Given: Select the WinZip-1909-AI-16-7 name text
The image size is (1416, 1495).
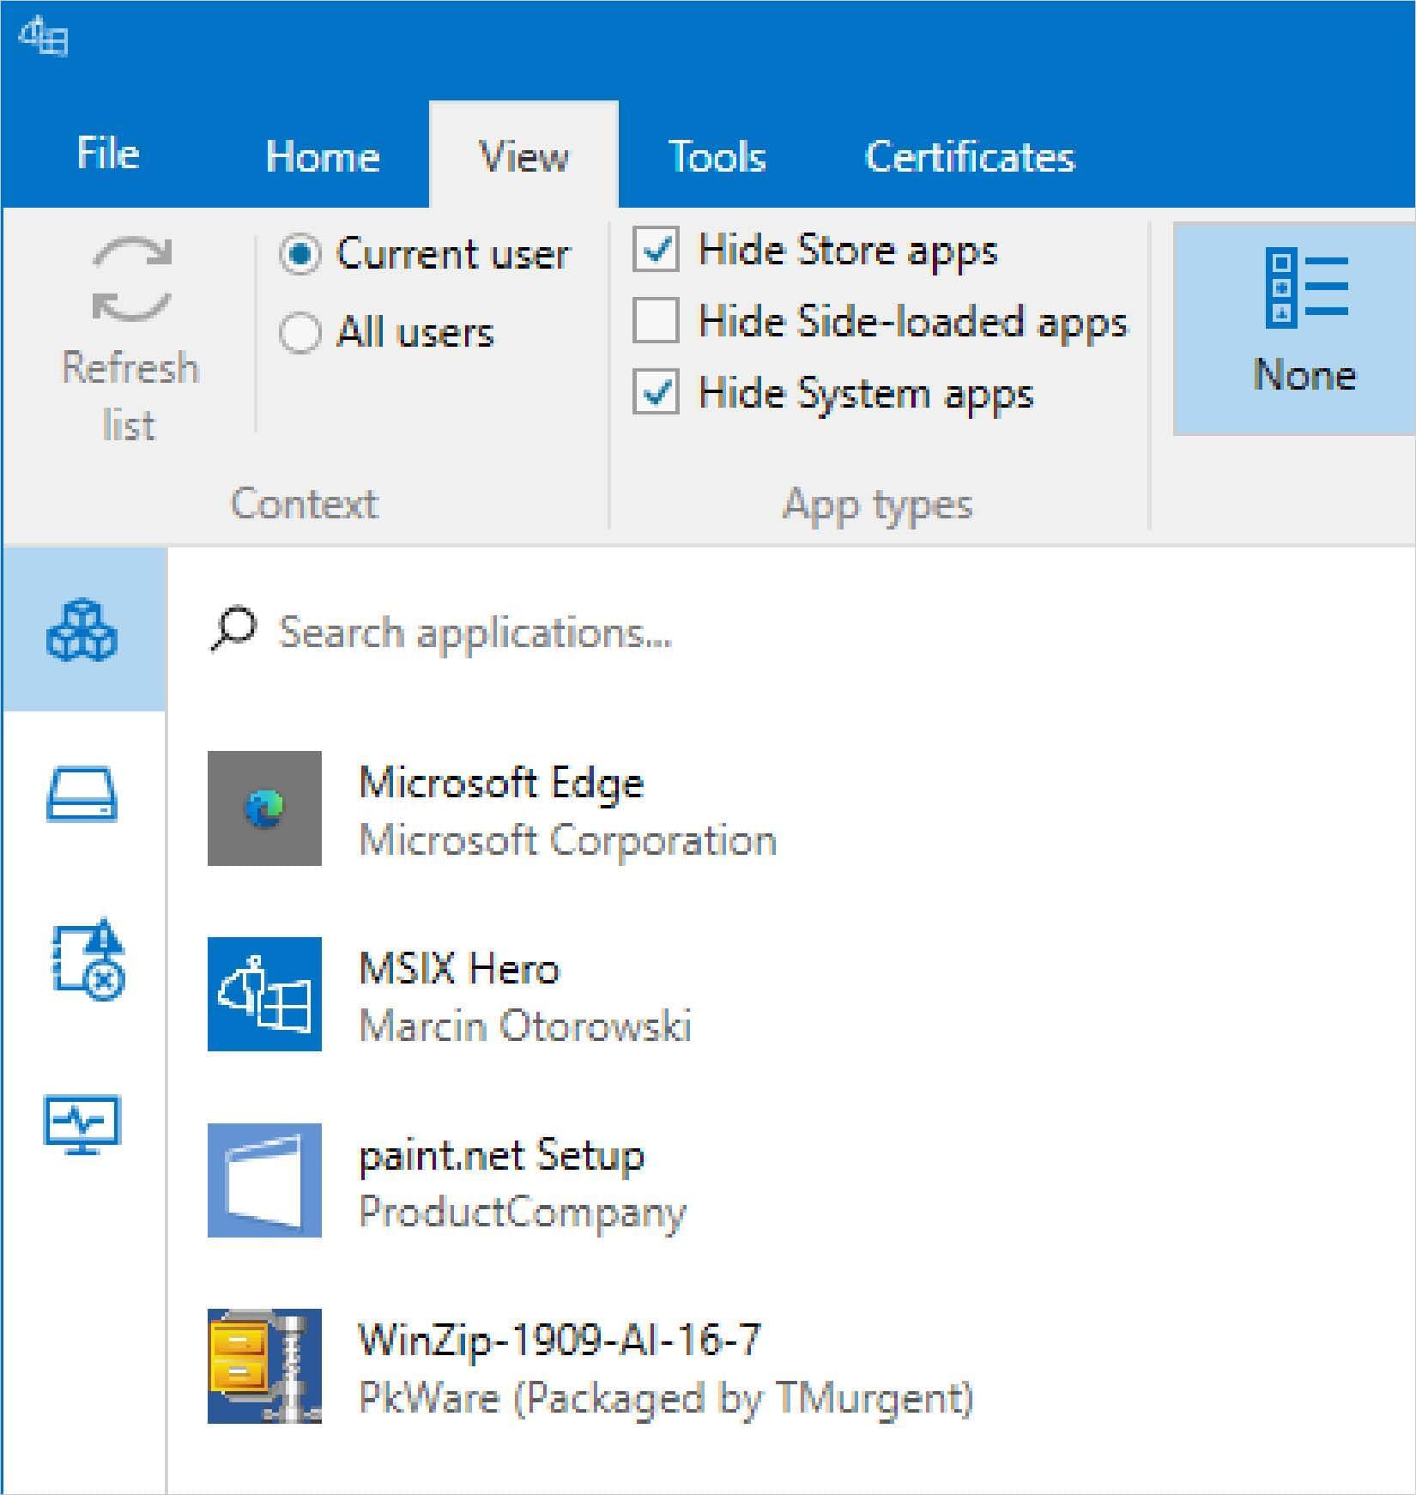Looking at the screenshot, I should pyautogui.click(x=560, y=1340).
